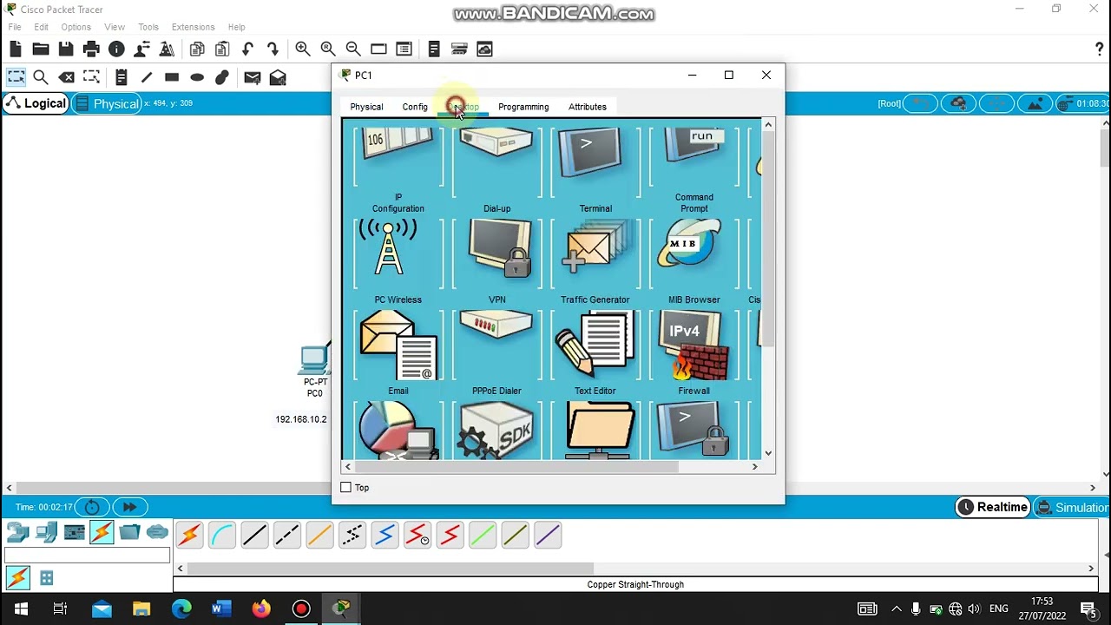Switch to Realtime mode

992,507
